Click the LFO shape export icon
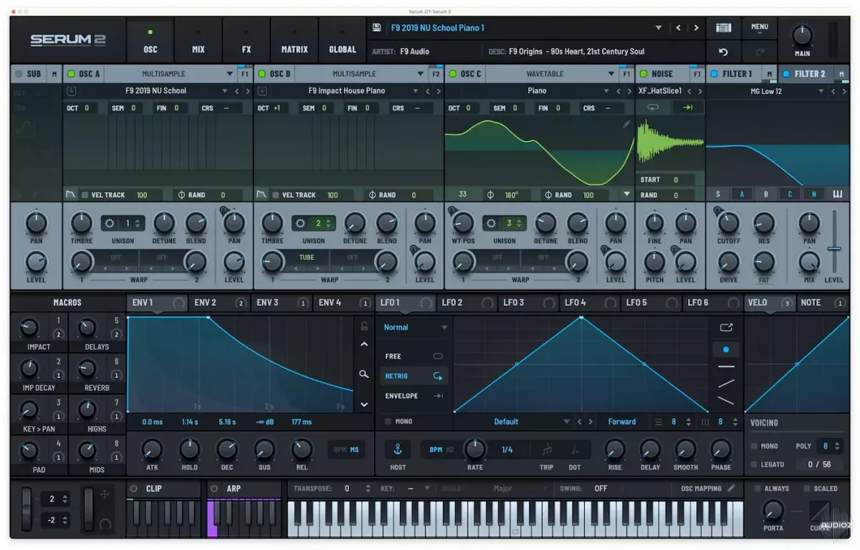The image size is (860, 550). click(x=726, y=328)
